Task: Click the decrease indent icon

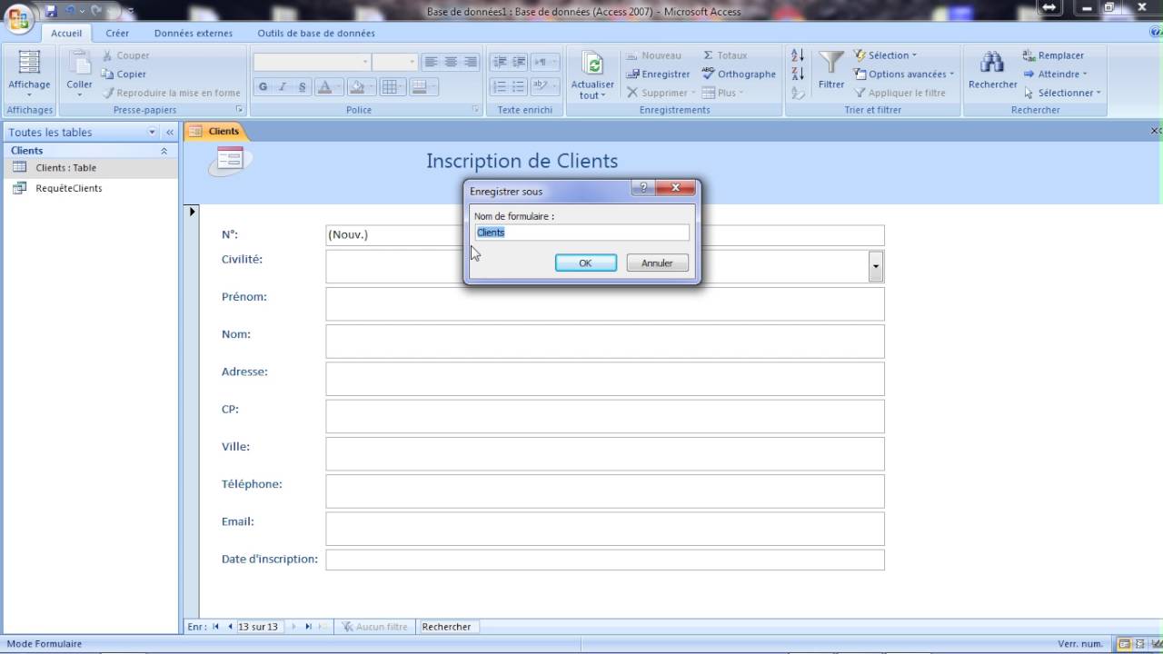Action: [x=499, y=62]
